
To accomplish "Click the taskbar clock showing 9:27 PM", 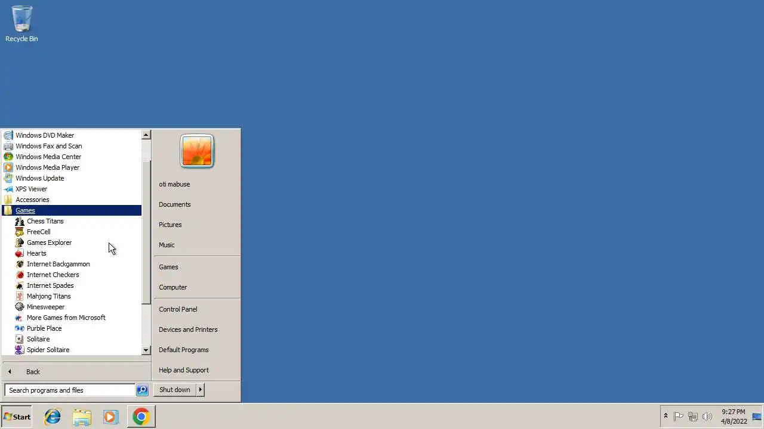I will tap(734, 416).
